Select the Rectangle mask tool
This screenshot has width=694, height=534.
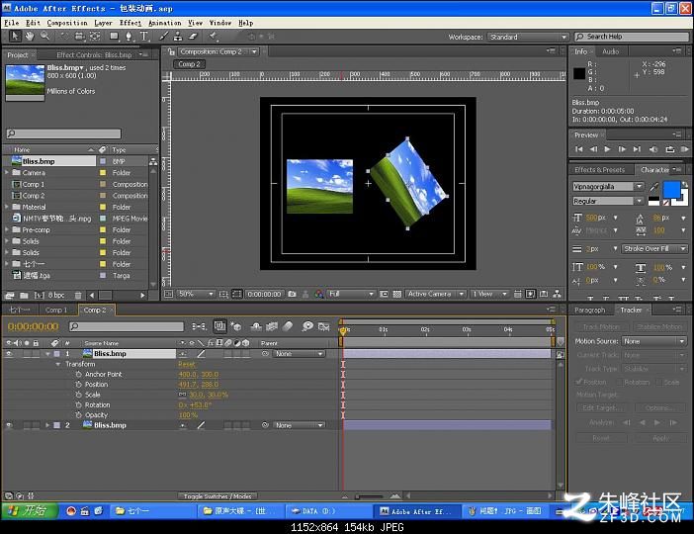(115, 37)
